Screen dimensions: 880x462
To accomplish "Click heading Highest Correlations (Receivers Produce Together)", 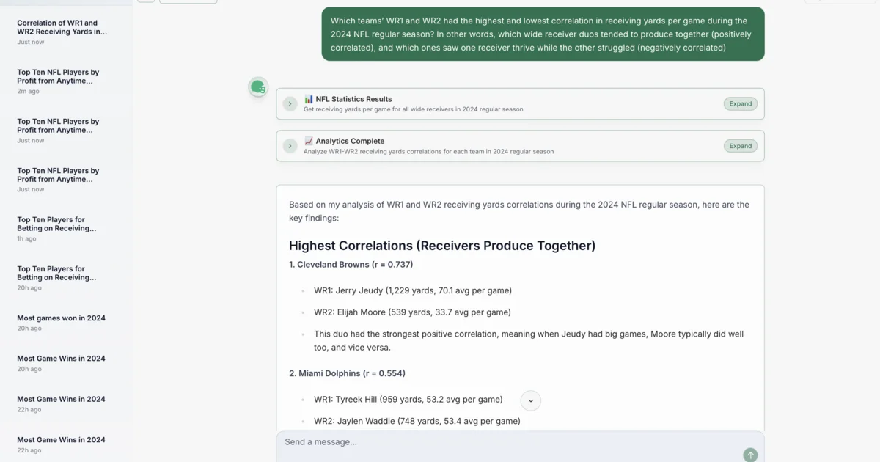I will click(442, 246).
